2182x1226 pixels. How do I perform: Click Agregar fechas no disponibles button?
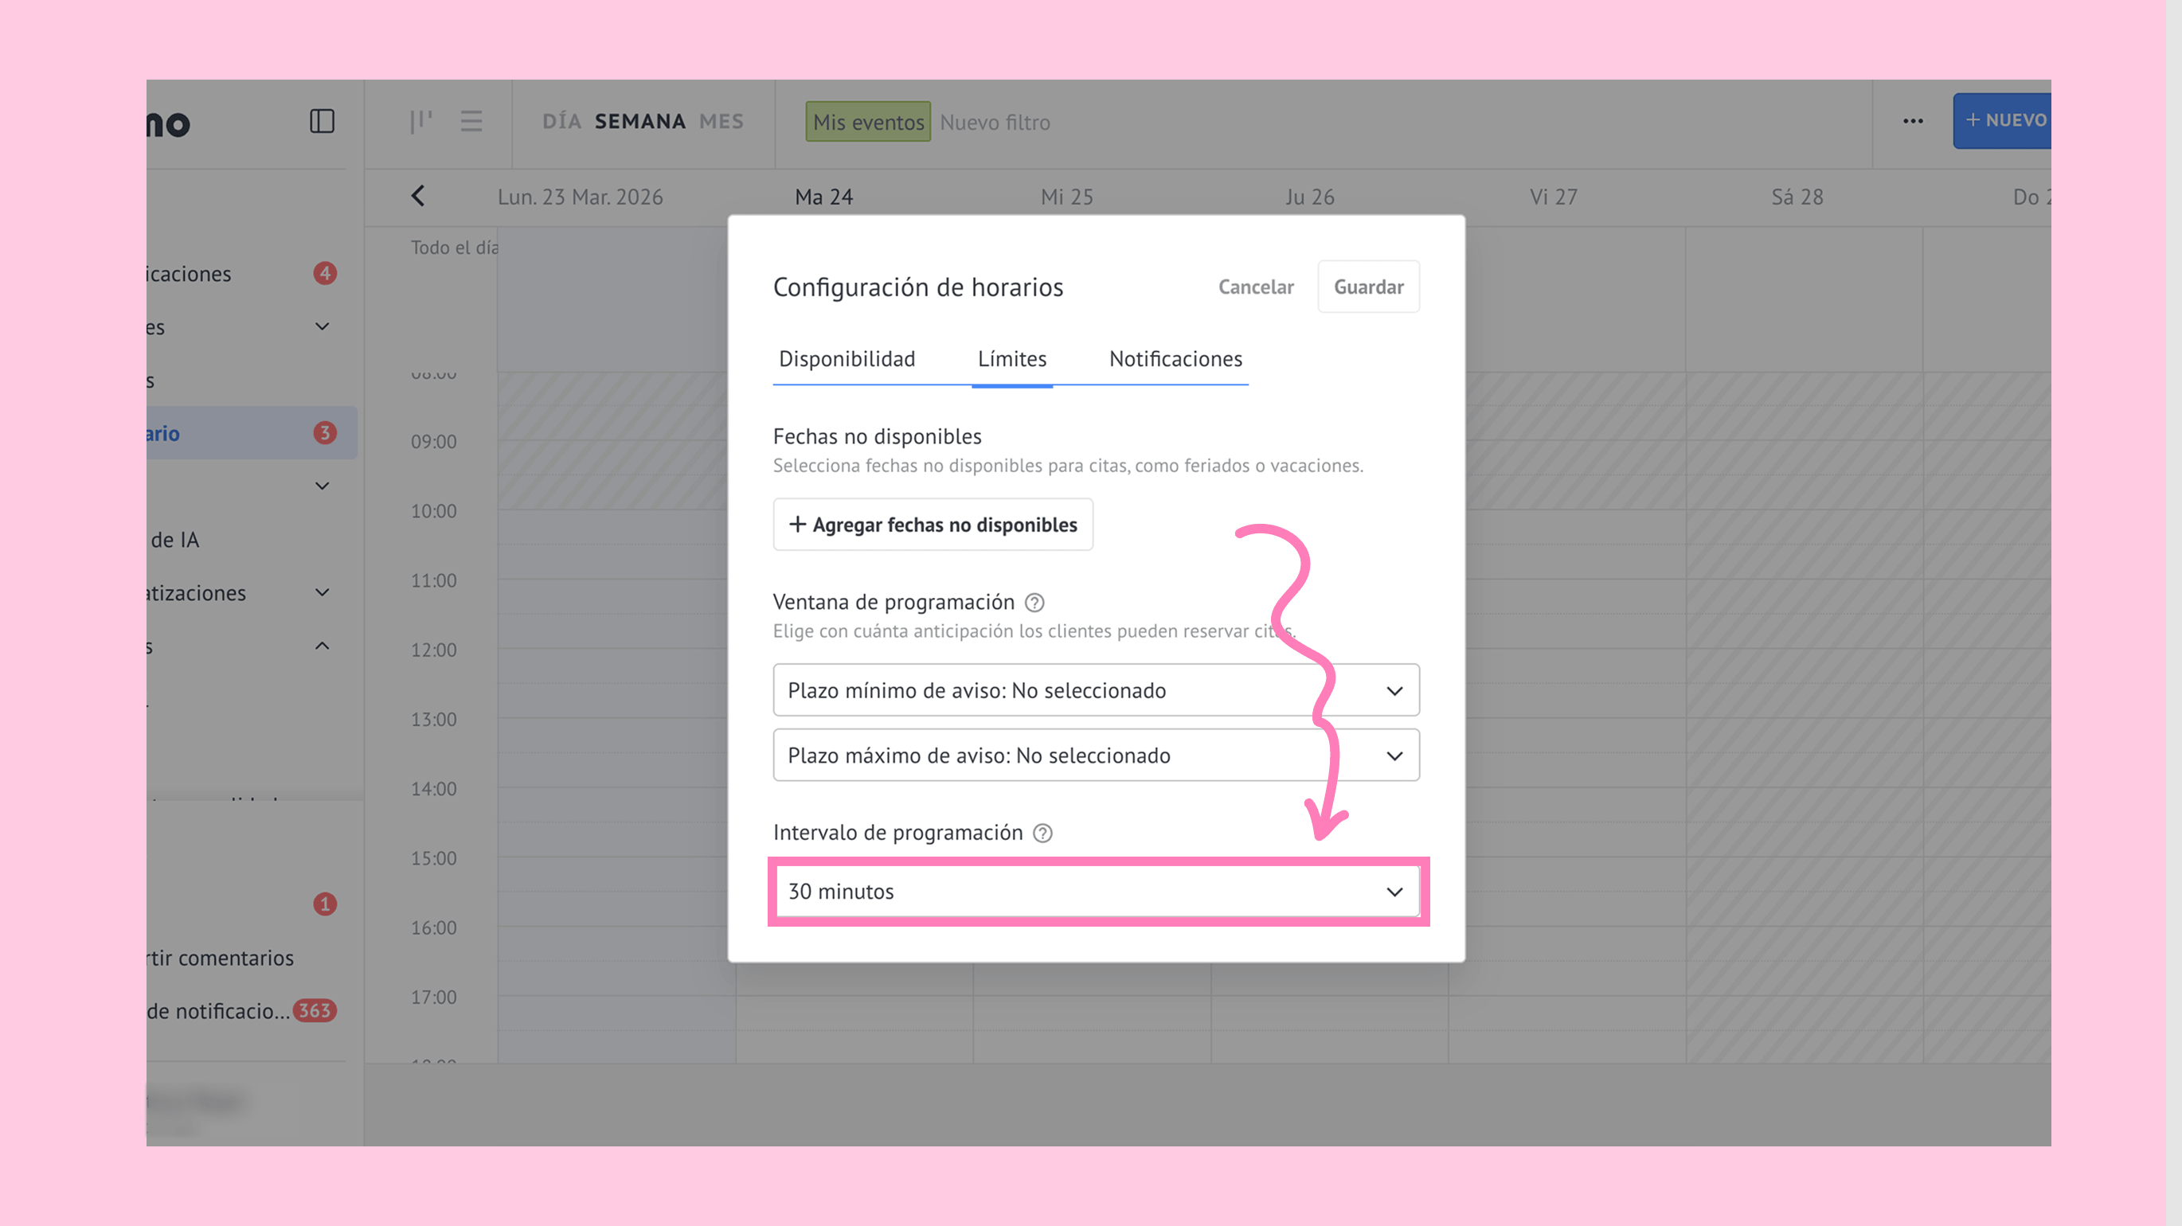[933, 525]
